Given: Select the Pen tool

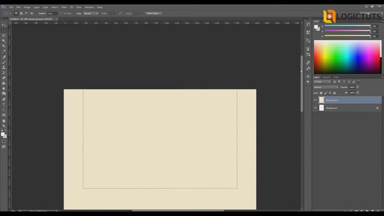Looking at the screenshot, I should coord(4,99).
